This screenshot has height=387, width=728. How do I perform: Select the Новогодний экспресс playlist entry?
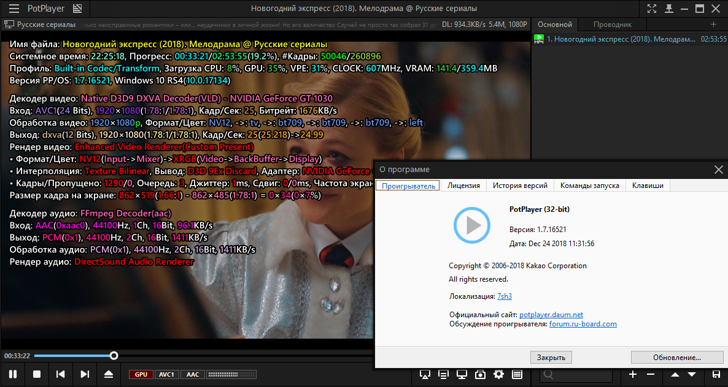click(x=630, y=39)
